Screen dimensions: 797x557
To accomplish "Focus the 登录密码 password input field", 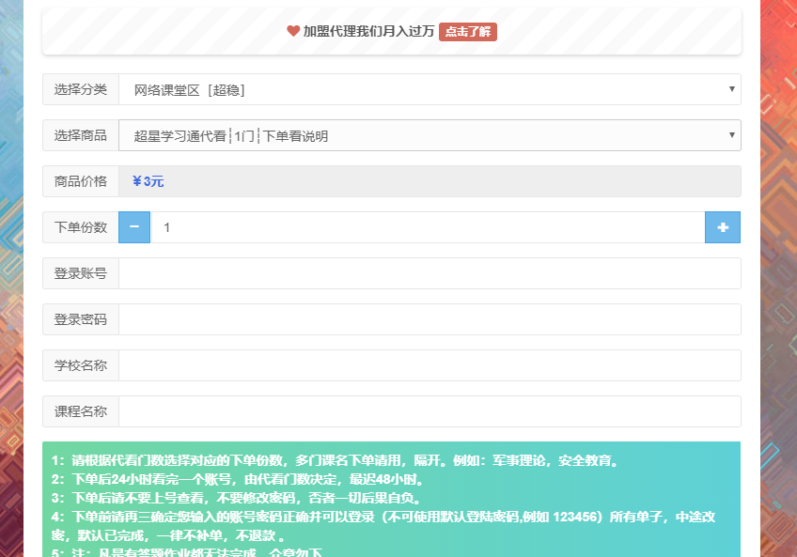I will [x=430, y=319].
